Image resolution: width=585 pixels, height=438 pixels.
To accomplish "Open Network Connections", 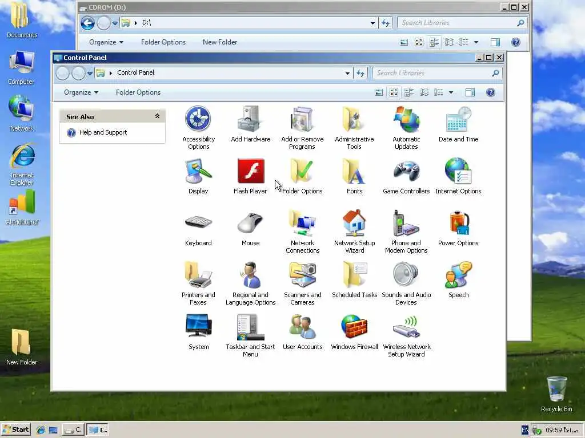I will pyautogui.click(x=302, y=232).
